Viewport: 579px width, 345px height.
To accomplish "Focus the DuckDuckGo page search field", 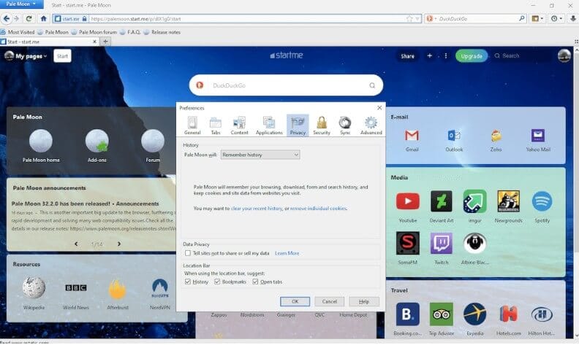I will 286,85.
